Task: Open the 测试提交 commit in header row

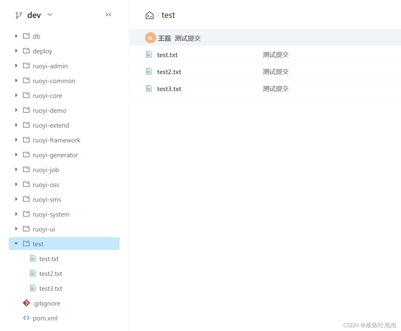Action: point(188,38)
